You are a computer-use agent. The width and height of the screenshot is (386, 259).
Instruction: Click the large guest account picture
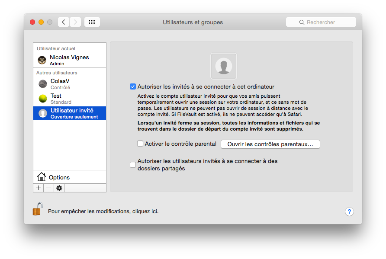coord(224,66)
